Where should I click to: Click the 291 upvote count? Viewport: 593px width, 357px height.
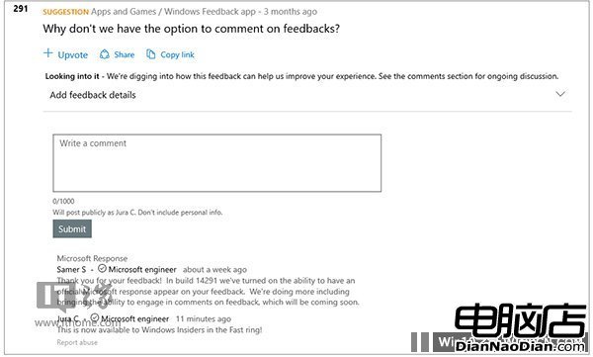pos(21,8)
